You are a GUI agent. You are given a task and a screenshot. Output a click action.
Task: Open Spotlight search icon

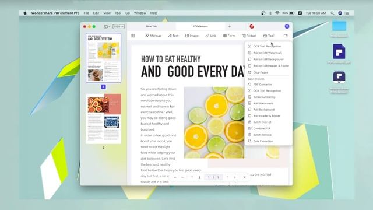332,13
